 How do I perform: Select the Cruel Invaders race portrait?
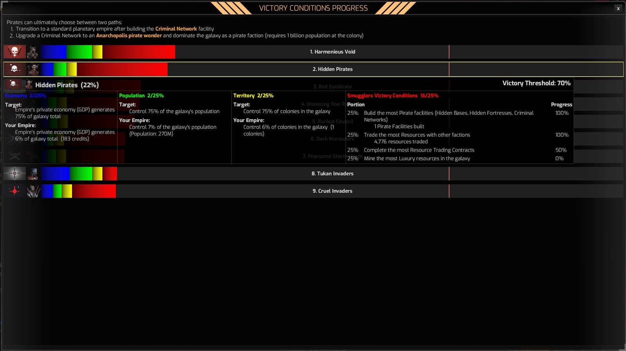pyautogui.click(x=33, y=191)
